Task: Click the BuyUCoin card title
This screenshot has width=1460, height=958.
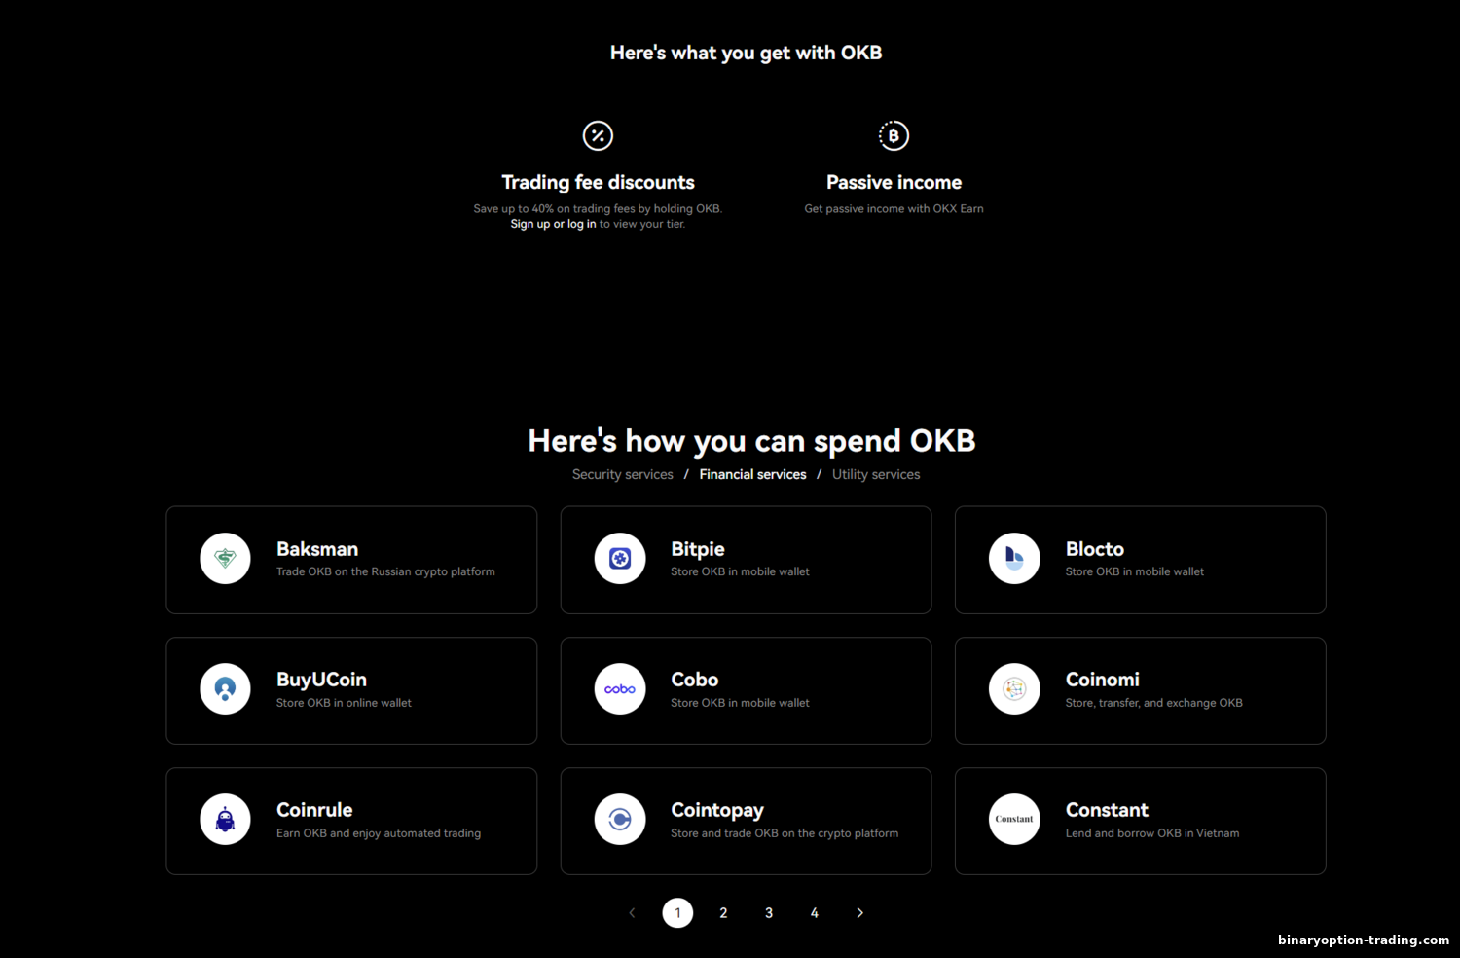Action: tap(321, 680)
